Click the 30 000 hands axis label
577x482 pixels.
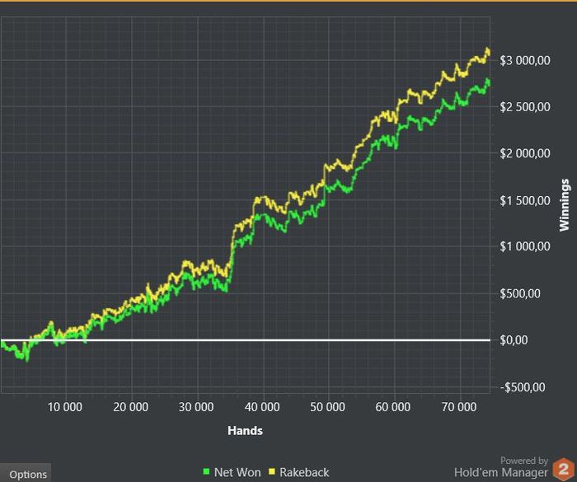(x=196, y=407)
